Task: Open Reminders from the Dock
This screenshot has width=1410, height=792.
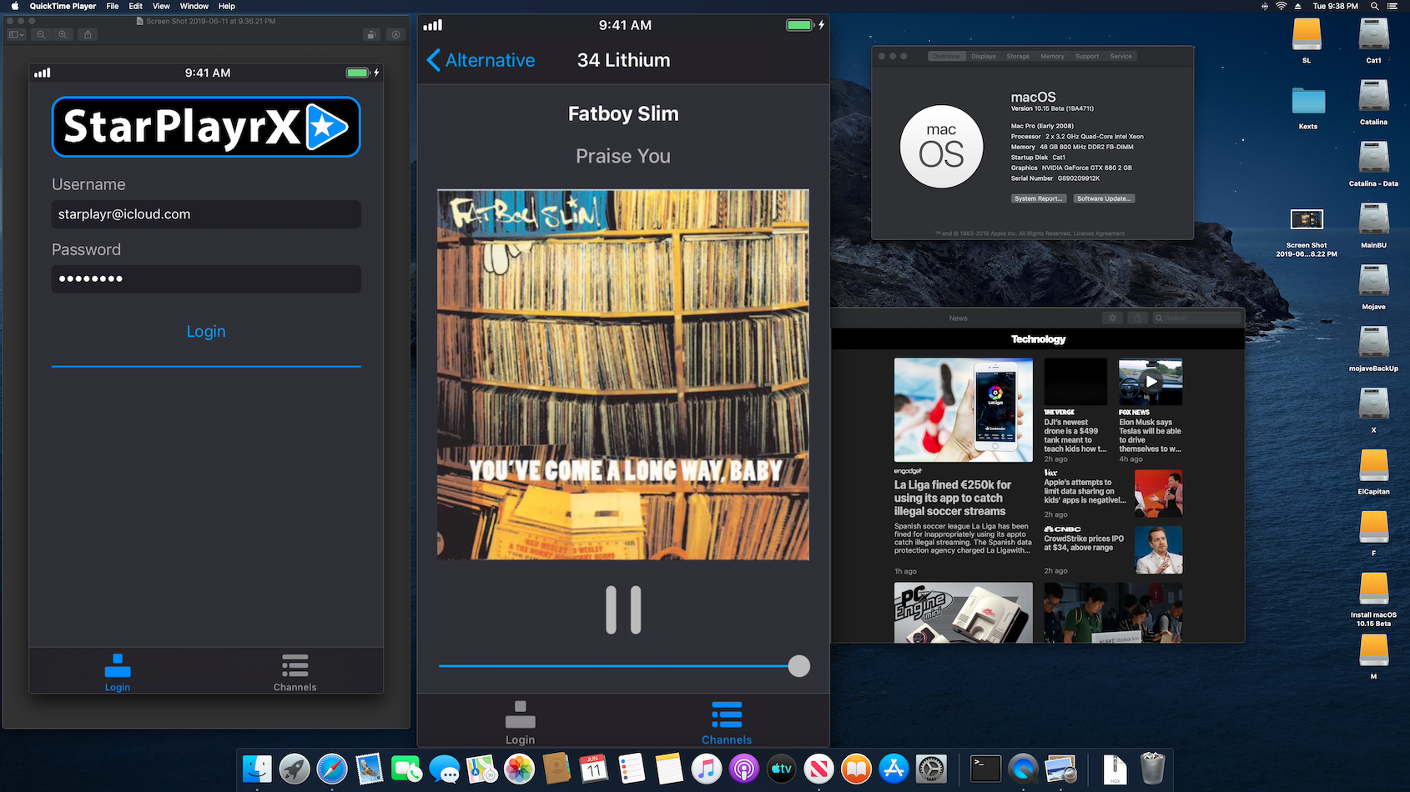Action: 632,769
